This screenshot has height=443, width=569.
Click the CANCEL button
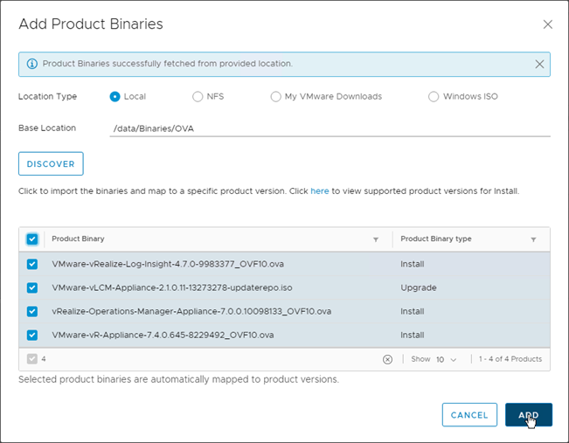pos(469,415)
